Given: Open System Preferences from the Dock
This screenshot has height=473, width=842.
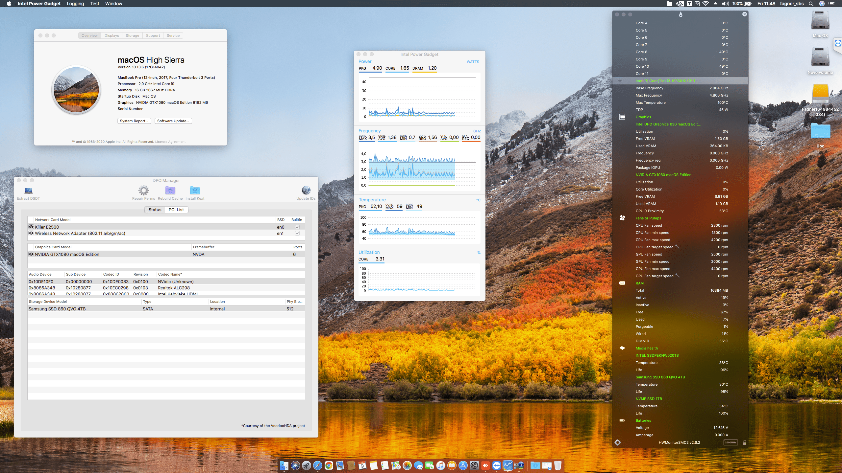Looking at the screenshot, I should click(474, 465).
